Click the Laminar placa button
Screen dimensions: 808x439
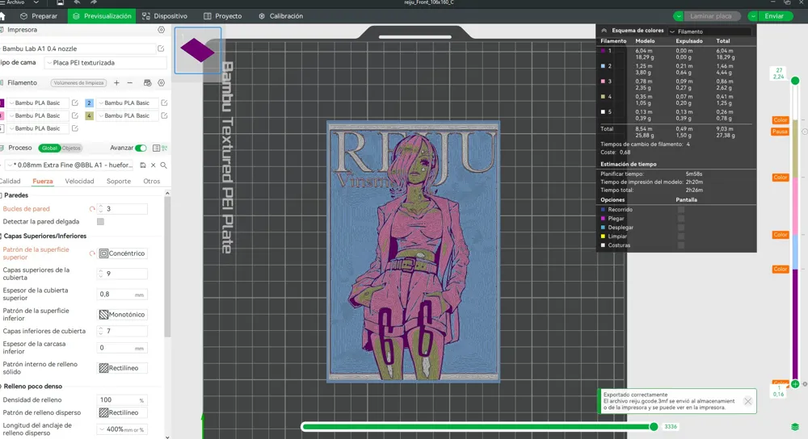coord(711,16)
